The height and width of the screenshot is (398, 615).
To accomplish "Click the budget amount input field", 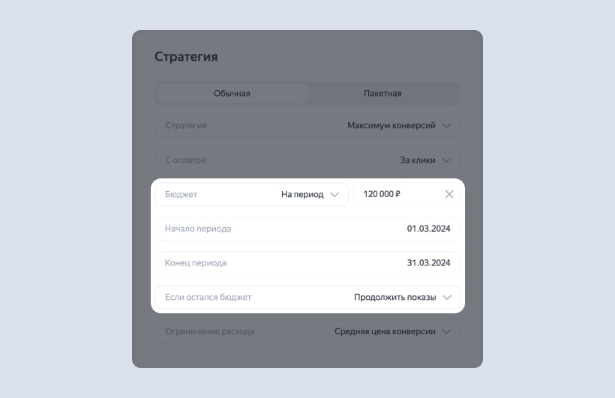I will coord(397,194).
